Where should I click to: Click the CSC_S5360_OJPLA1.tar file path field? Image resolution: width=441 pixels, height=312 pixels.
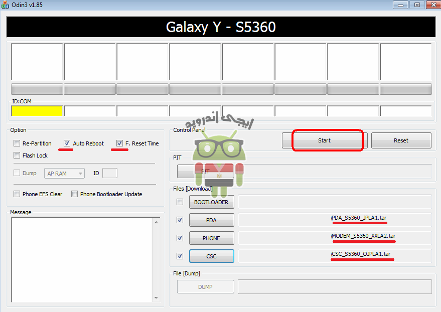click(335, 256)
